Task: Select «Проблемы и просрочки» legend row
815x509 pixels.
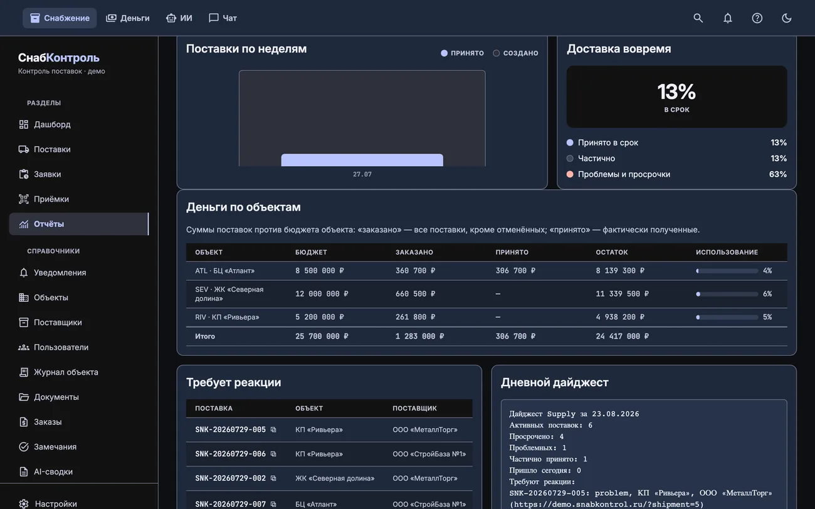Action: click(x=676, y=174)
